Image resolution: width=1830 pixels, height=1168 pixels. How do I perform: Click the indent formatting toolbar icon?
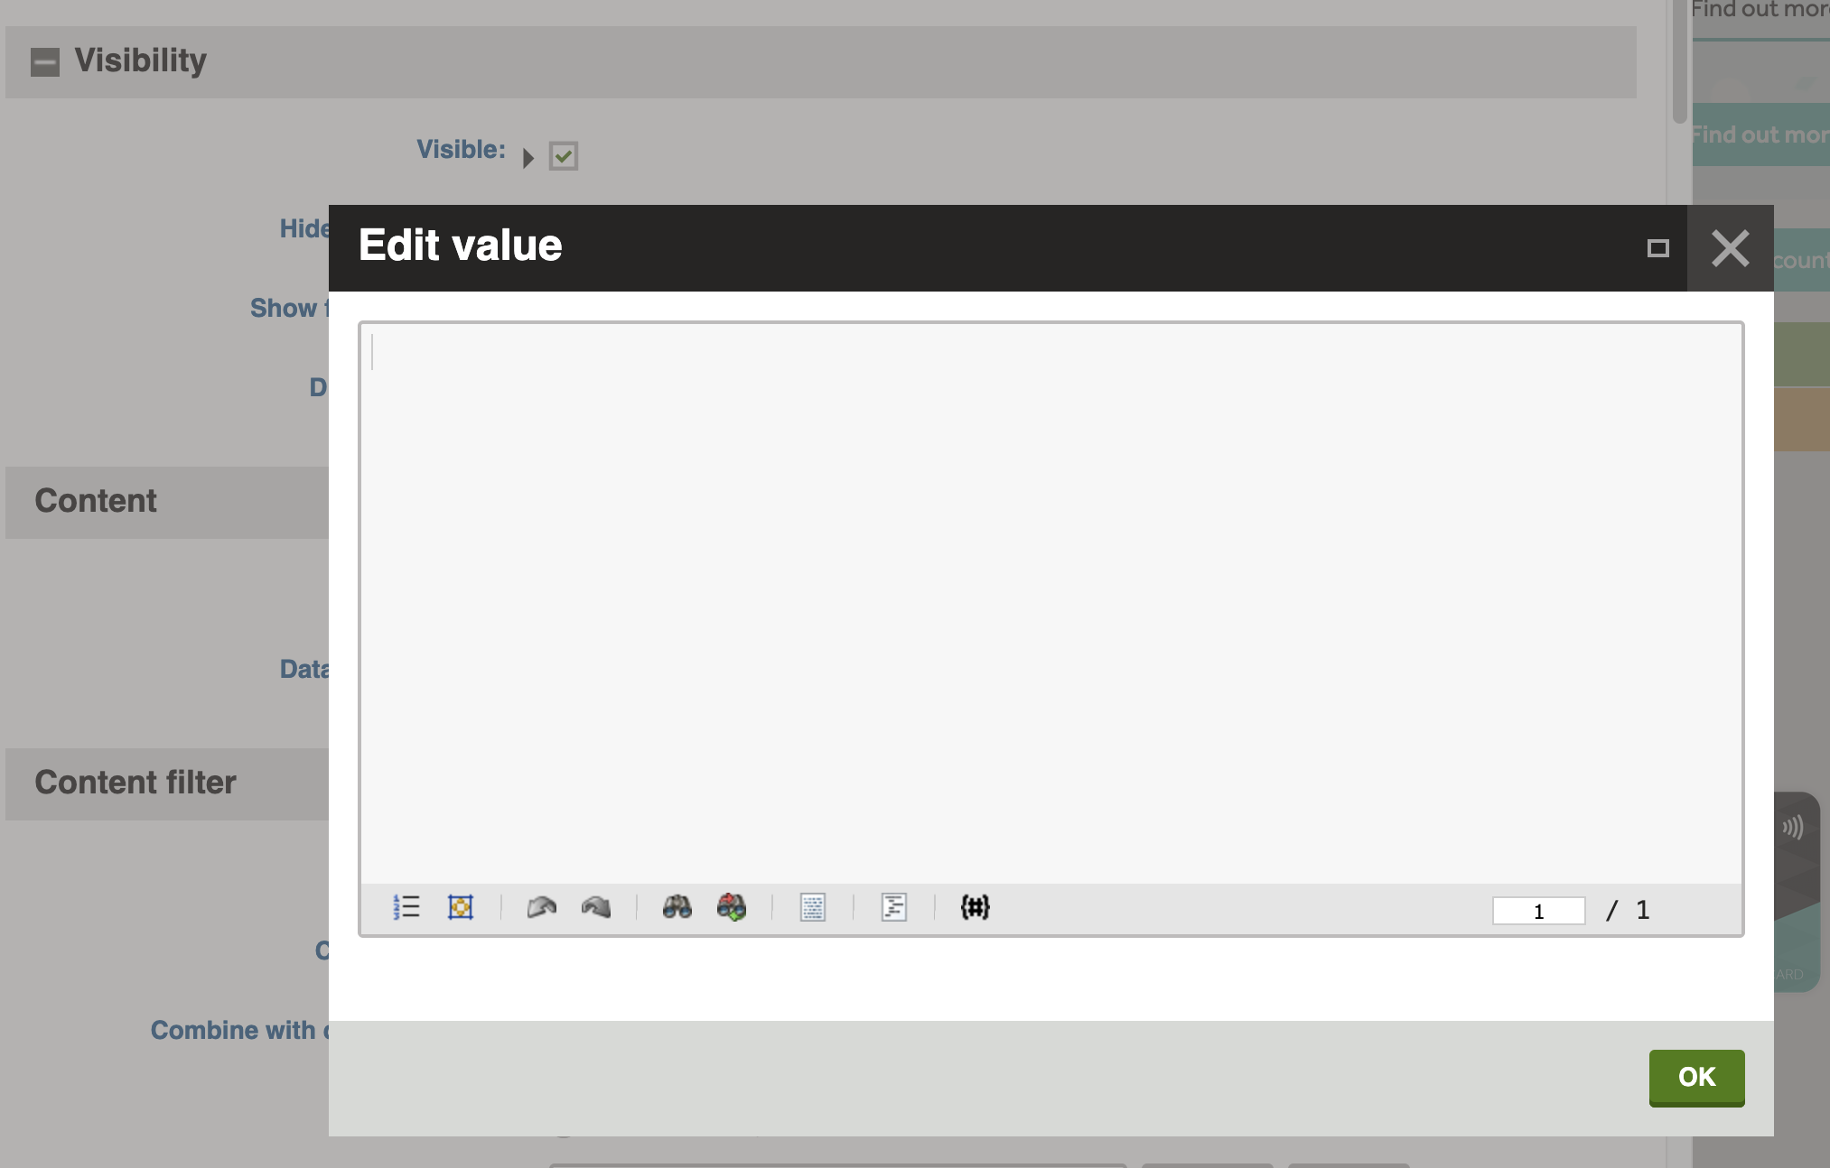coord(894,907)
